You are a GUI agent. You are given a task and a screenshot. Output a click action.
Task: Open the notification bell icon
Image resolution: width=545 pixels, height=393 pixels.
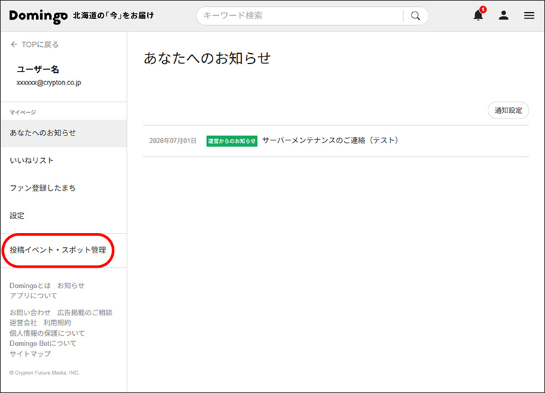tap(478, 15)
